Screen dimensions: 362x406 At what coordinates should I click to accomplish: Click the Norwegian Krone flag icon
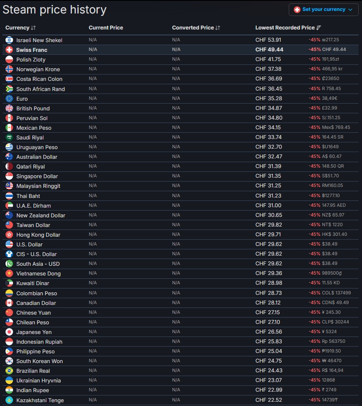tap(9, 69)
